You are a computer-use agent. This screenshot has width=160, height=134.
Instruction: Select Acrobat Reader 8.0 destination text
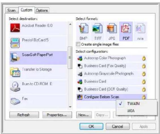[x=37, y=25]
